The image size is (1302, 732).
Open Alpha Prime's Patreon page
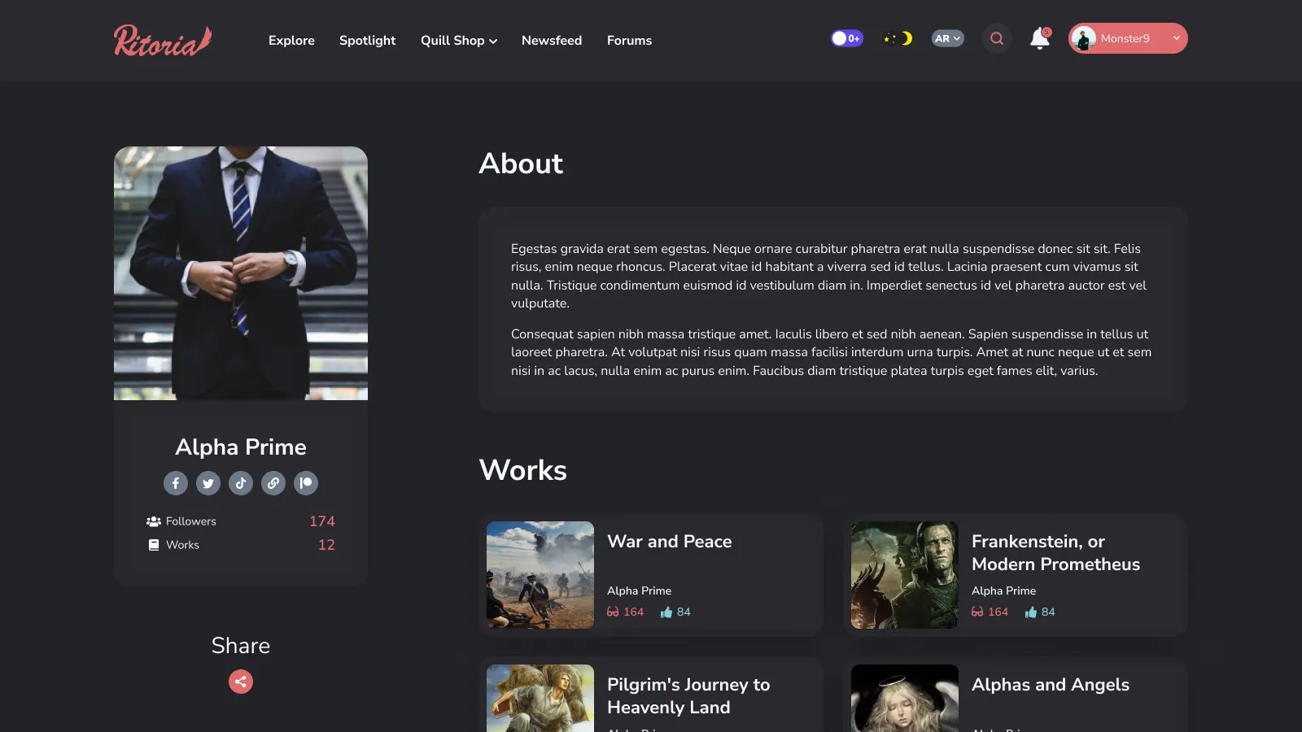pos(306,483)
